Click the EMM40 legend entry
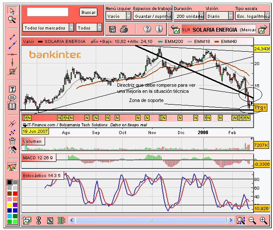Viewport: 273px width, 230px height. coord(226,42)
